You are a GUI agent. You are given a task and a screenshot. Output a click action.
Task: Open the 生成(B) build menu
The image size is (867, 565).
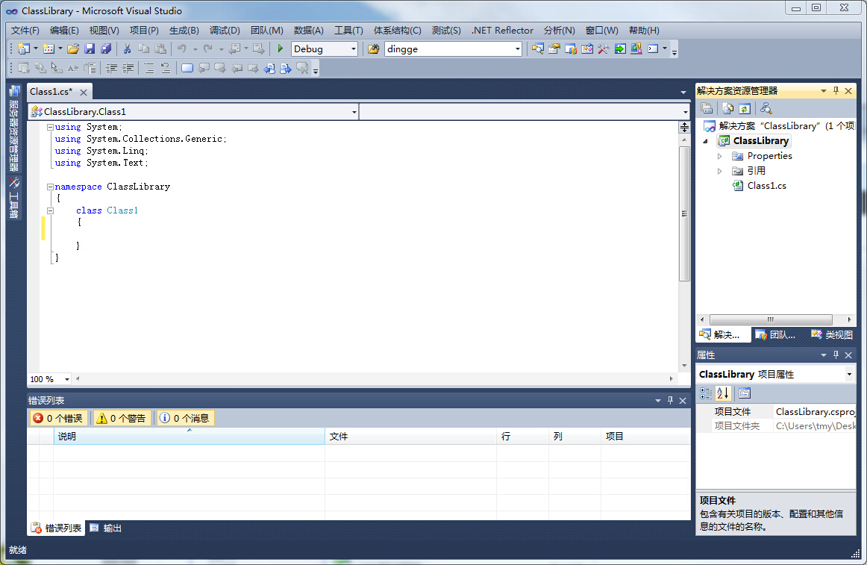[184, 31]
